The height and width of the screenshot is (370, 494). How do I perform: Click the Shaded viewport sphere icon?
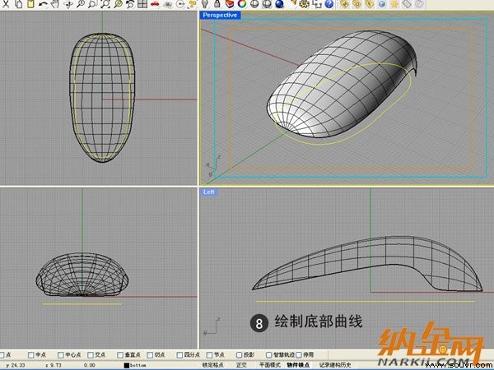pyautogui.click(x=267, y=4)
